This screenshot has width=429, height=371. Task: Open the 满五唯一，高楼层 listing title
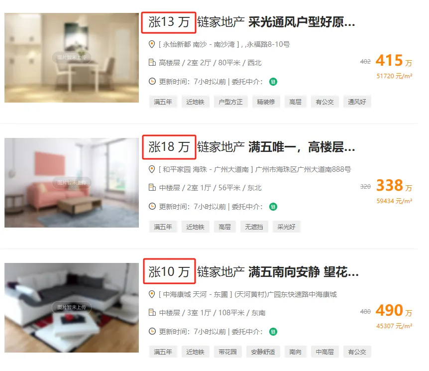[x=302, y=147]
